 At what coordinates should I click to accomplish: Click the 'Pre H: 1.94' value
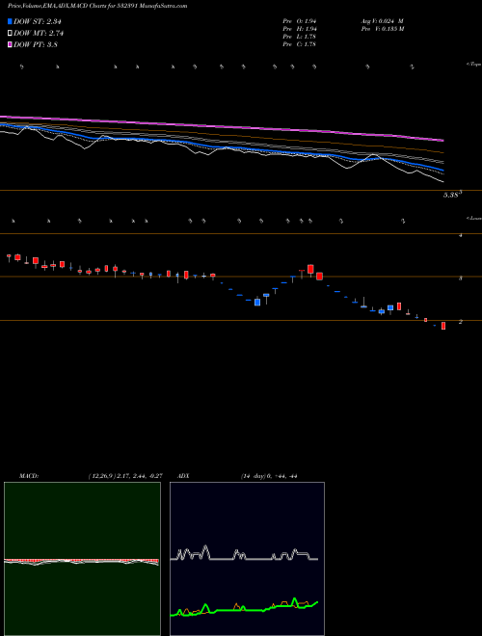click(300, 29)
